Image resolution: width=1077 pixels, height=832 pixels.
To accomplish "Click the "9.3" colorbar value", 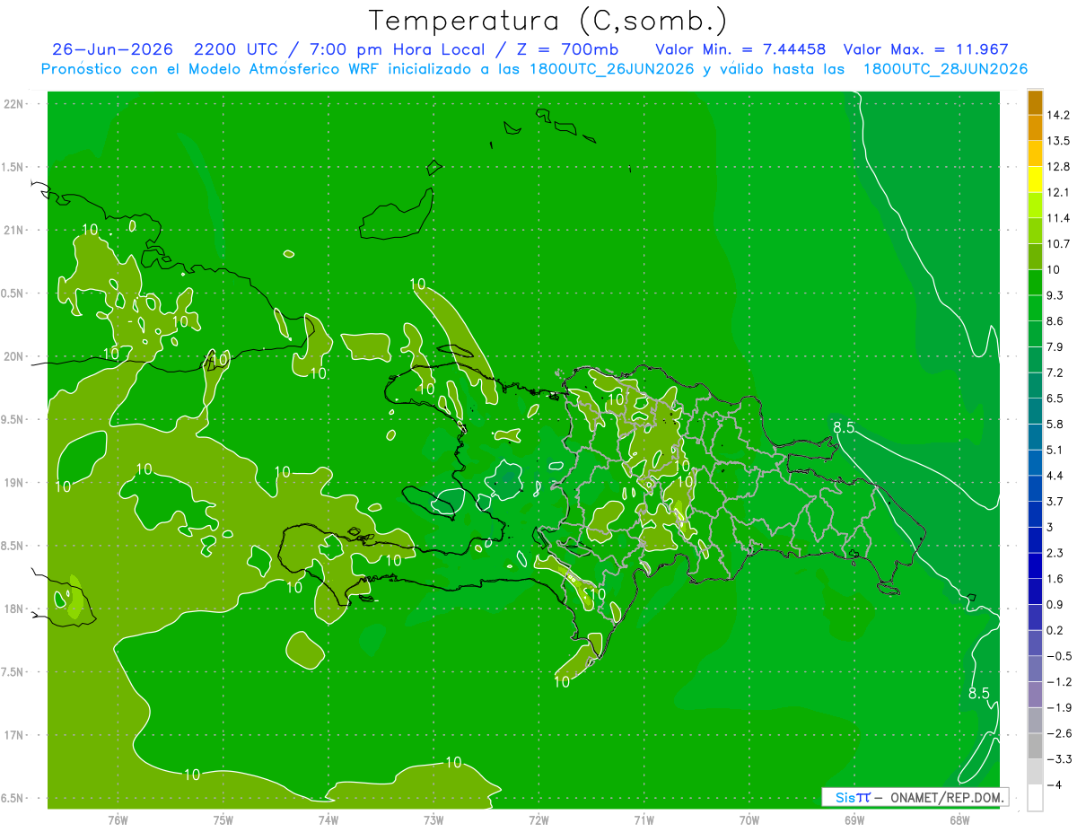I will pyautogui.click(x=1055, y=295).
